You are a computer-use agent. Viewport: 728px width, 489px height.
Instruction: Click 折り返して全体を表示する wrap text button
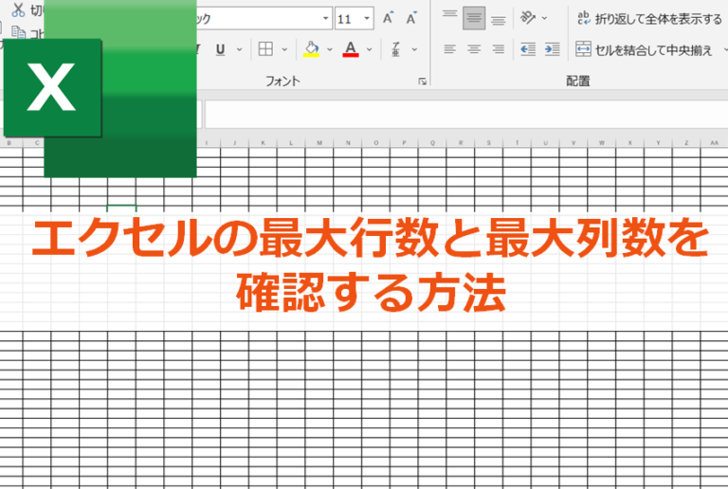(649, 18)
